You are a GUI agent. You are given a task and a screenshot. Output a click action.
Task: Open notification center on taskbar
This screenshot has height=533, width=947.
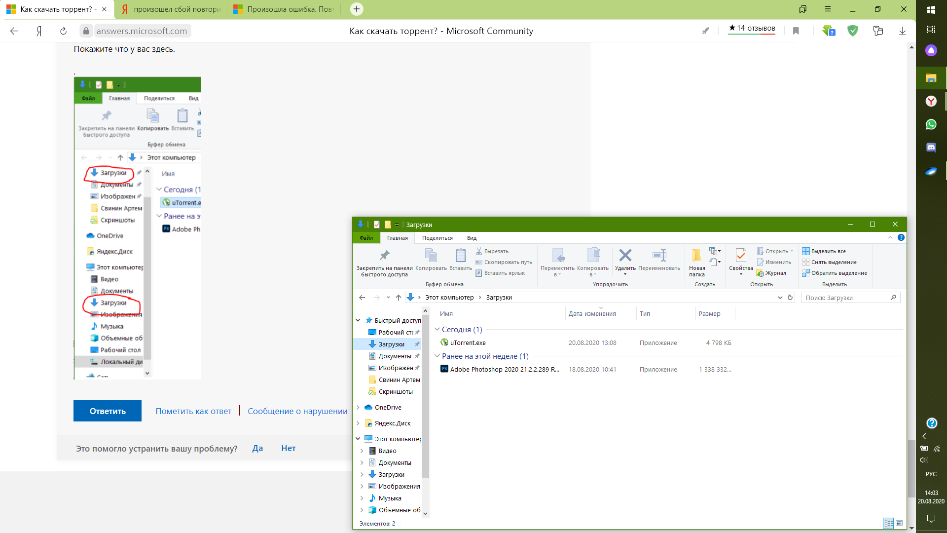tap(931, 518)
